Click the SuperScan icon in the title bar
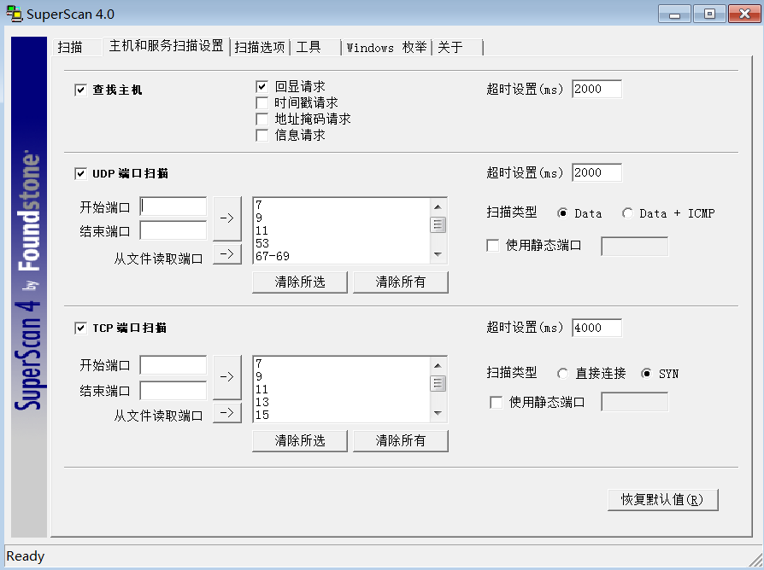Image resolution: width=764 pixels, height=570 pixels. (x=12, y=14)
